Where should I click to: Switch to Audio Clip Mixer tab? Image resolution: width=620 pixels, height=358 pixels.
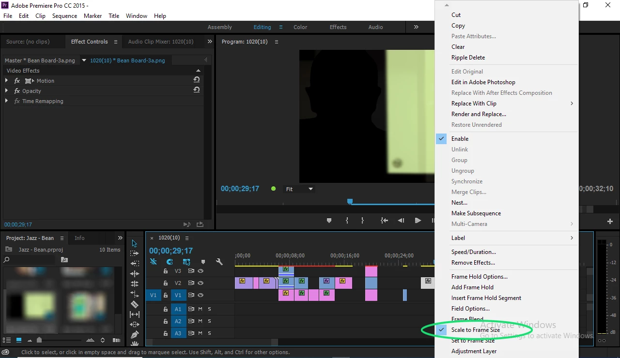(x=161, y=42)
